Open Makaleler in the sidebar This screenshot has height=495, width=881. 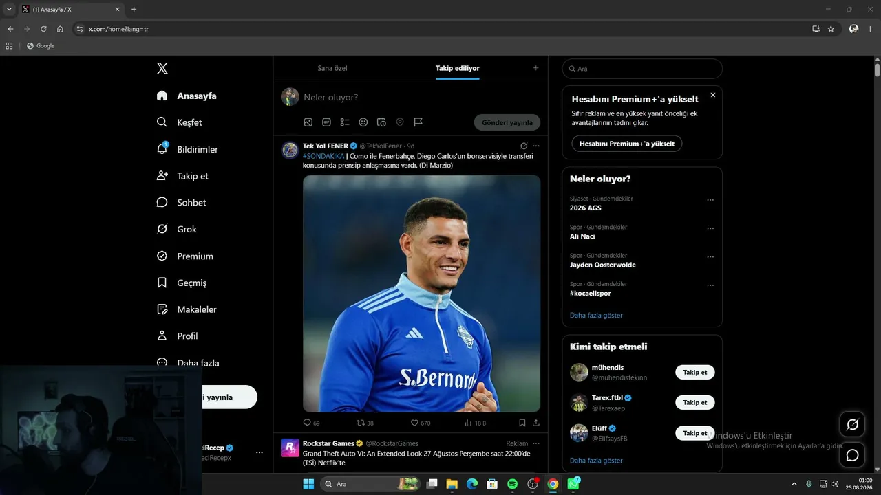coord(187,309)
